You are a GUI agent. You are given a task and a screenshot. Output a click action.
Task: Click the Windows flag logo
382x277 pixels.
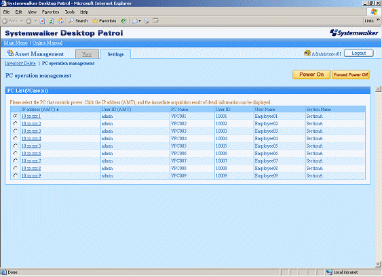pos(374,12)
